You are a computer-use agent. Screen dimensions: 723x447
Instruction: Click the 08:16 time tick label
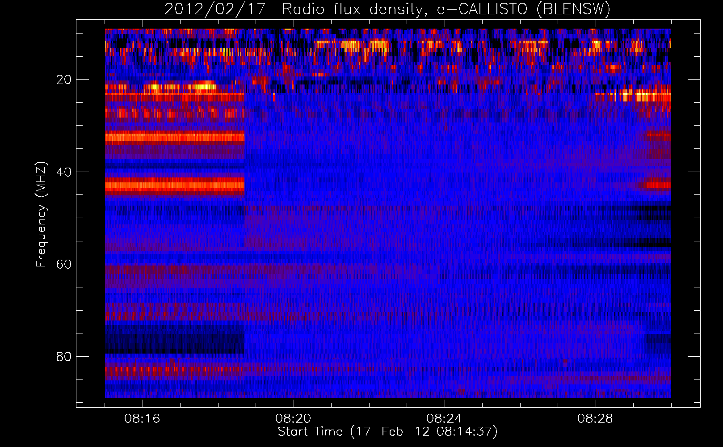point(142,419)
